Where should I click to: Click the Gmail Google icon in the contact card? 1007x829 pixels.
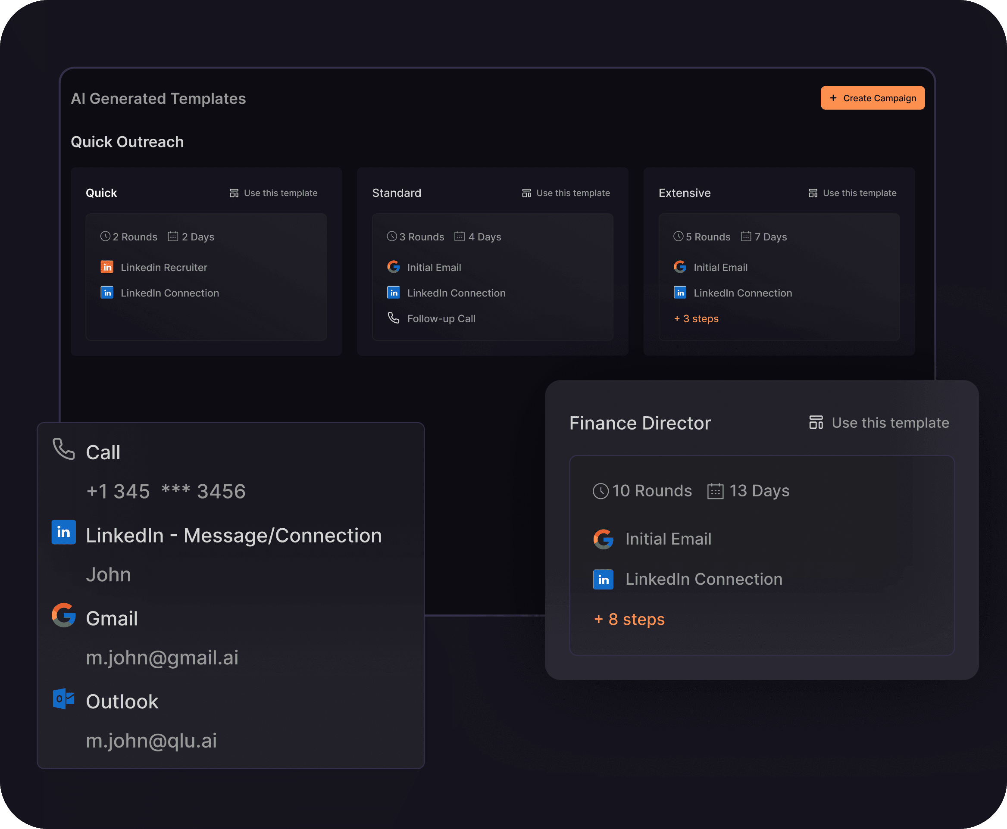[63, 615]
